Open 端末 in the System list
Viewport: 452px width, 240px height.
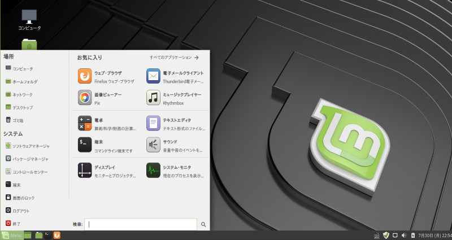(x=13, y=185)
